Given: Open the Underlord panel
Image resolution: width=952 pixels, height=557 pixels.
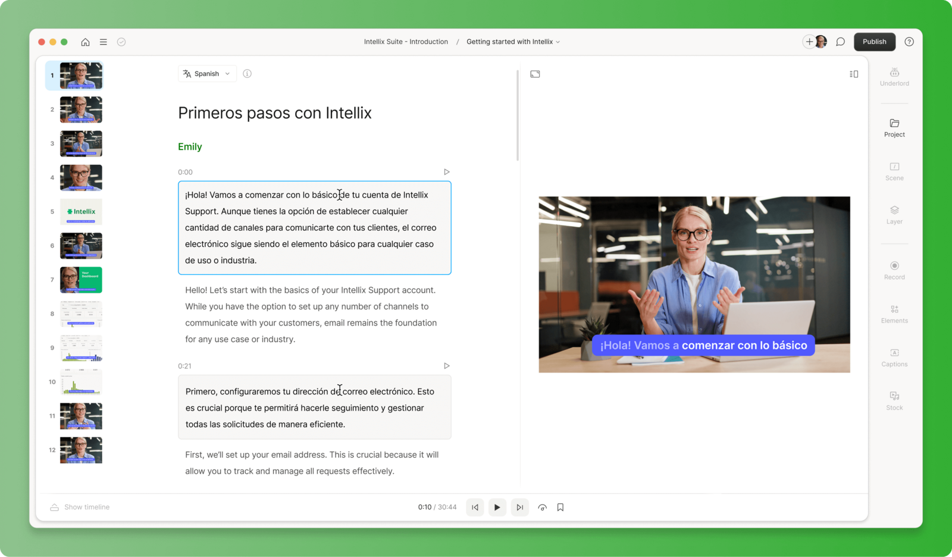Looking at the screenshot, I should pyautogui.click(x=894, y=77).
